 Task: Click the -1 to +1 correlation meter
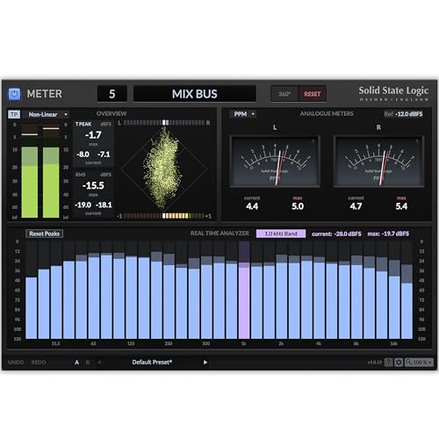(x=164, y=216)
